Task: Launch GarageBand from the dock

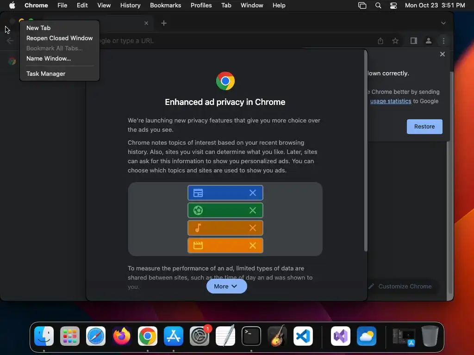Action: [x=277, y=336]
